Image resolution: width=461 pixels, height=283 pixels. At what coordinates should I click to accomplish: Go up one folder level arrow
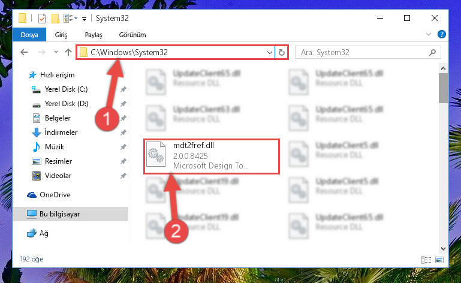click(x=68, y=52)
